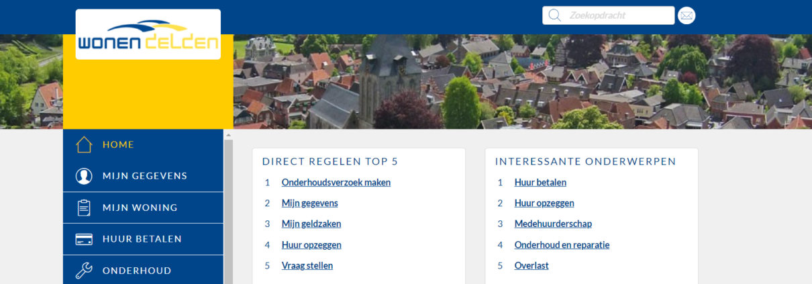Open the HUUR BETALEN menu item
This screenshot has height=284, width=812.
(x=143, y=239)
